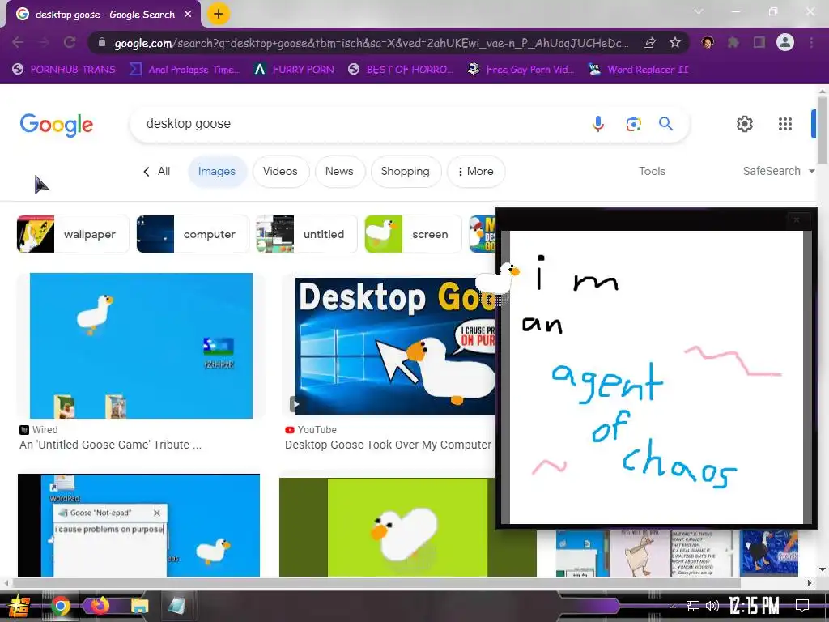Click the YouTube source label
The width and height of the screenshot is (829, 622).
[311, 430]
